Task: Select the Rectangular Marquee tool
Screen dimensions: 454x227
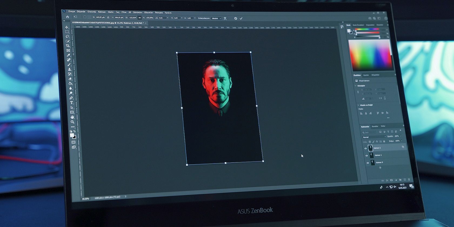Action: 67,32
